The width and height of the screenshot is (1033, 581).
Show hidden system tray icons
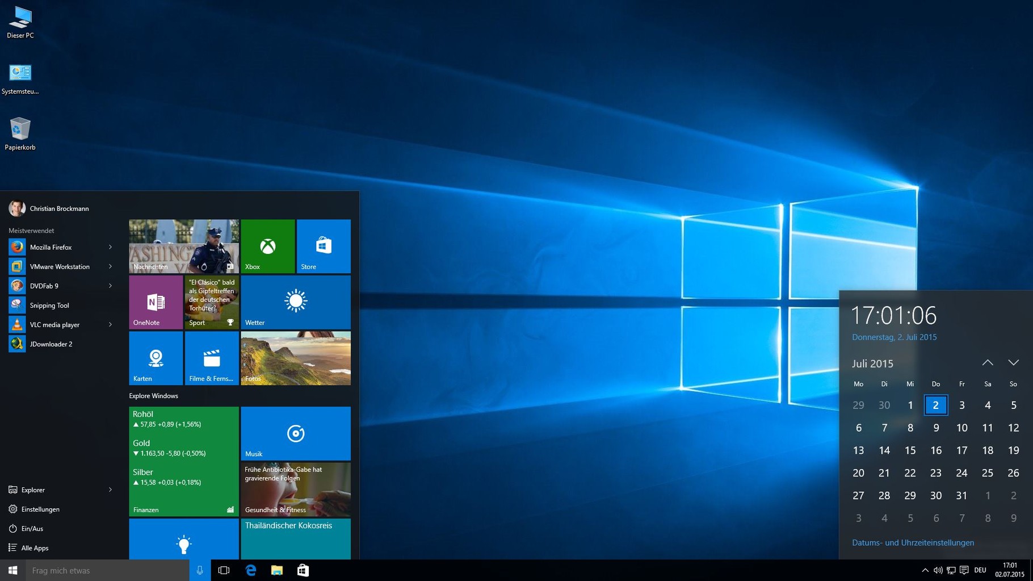tap(925, 570)
